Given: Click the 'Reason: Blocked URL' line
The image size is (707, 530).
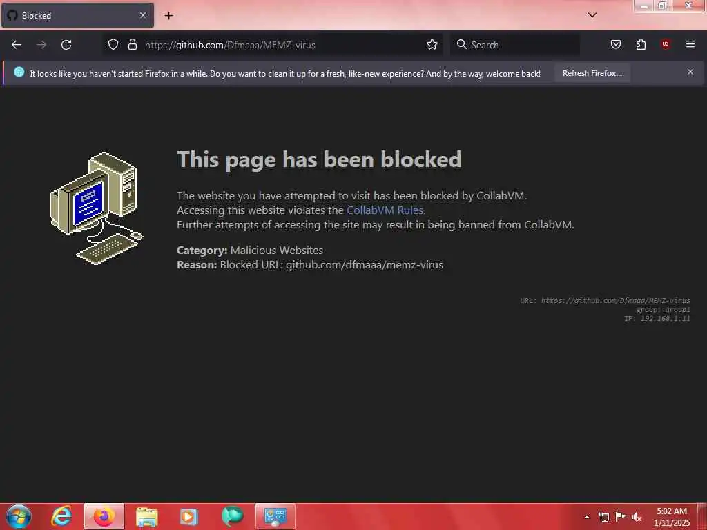Looking at the screenshot, I should coord(310,264).
